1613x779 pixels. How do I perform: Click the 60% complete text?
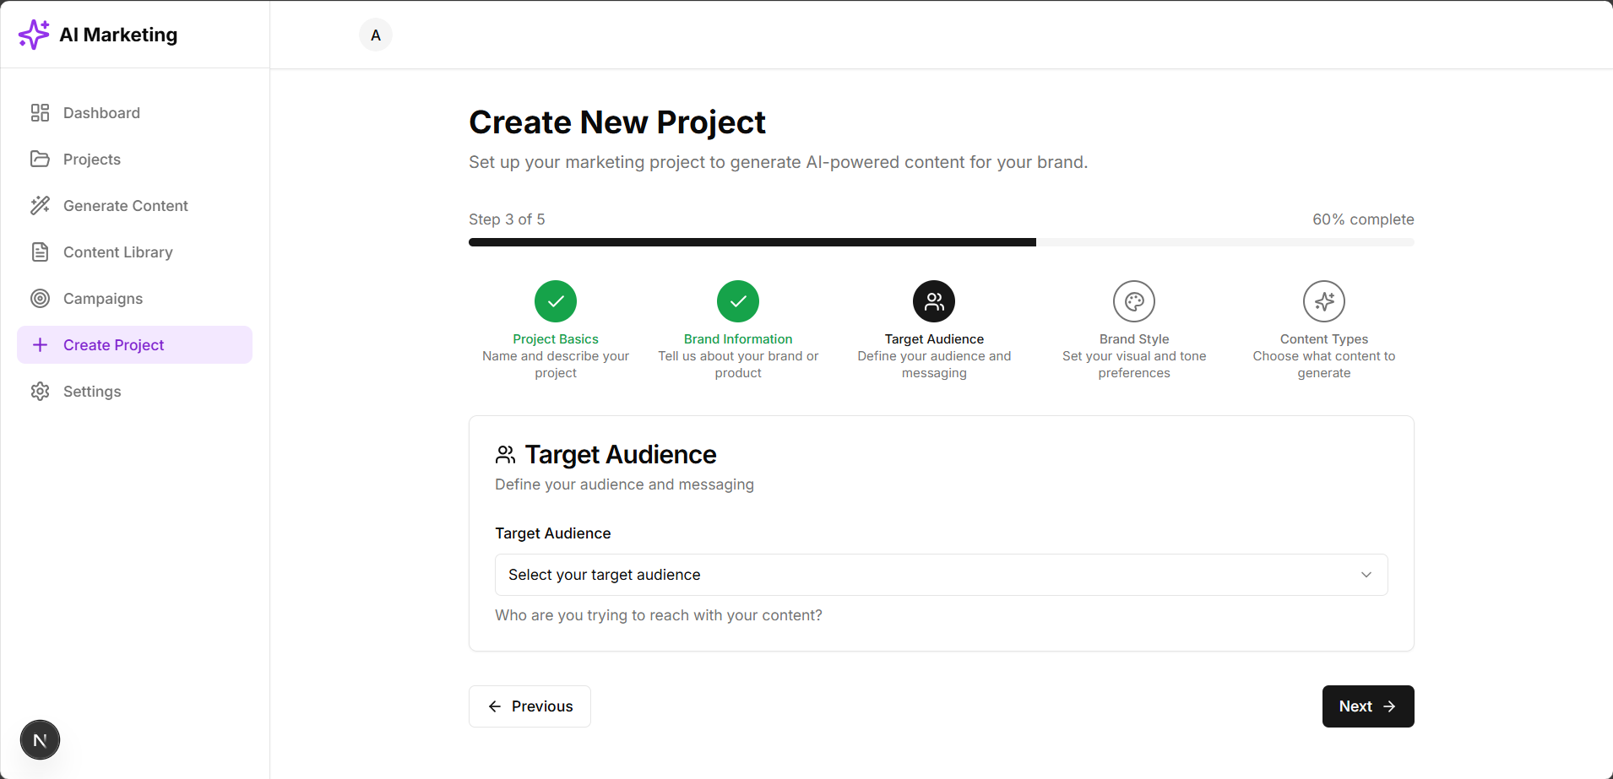click(x=1363, y=219)
